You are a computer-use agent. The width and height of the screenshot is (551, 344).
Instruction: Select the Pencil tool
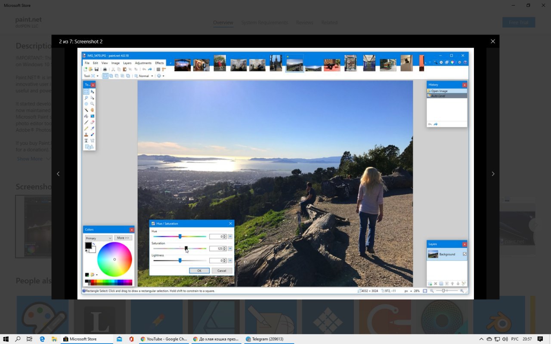pyautogui.click(x=86, y=129)
